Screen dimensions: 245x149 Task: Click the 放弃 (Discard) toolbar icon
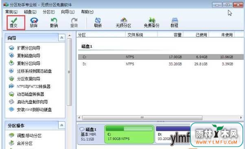[34, 22]
